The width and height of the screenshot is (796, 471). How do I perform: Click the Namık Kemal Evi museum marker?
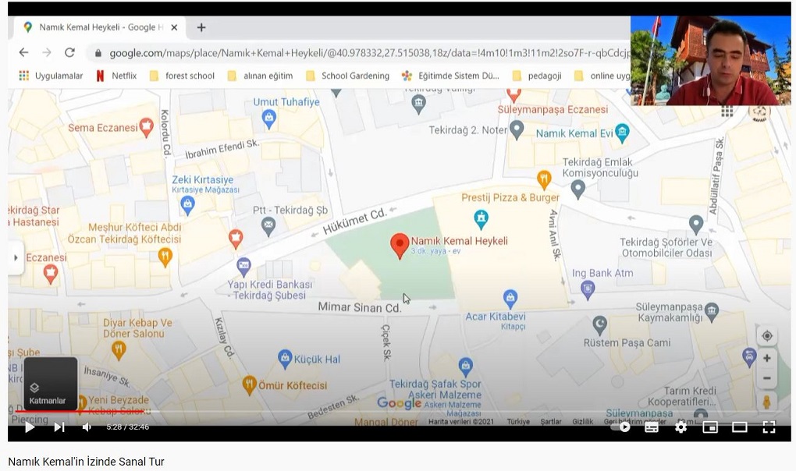(x=622, y=133)
